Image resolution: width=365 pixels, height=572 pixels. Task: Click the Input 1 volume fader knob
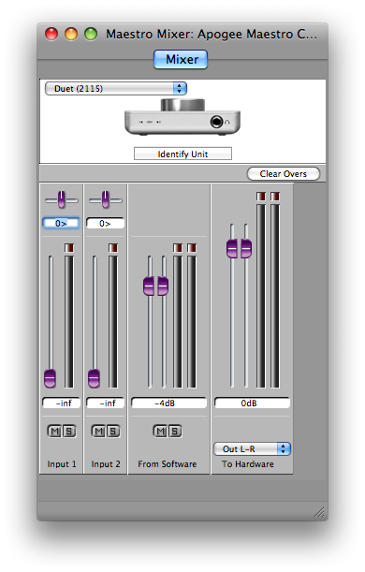pos(50,378)
